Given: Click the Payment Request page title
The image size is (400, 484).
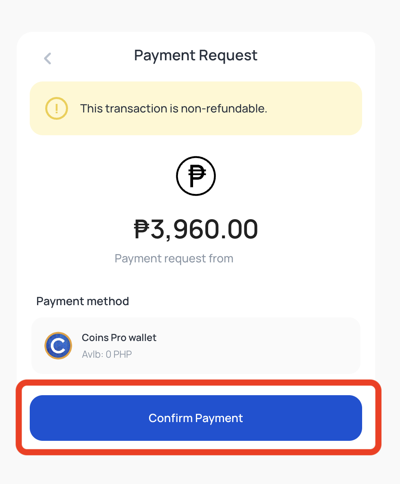Looking at the screenshot, I should pos(196,55).
